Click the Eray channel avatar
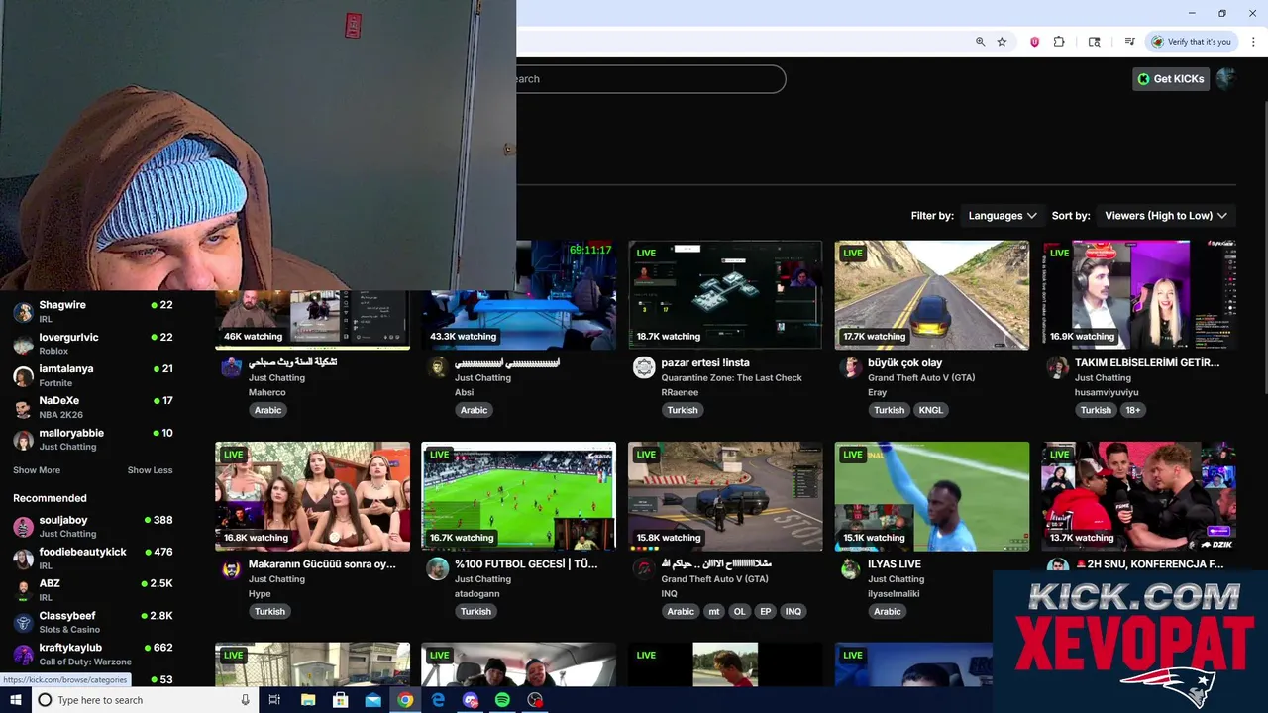 (x=851, y=367)
